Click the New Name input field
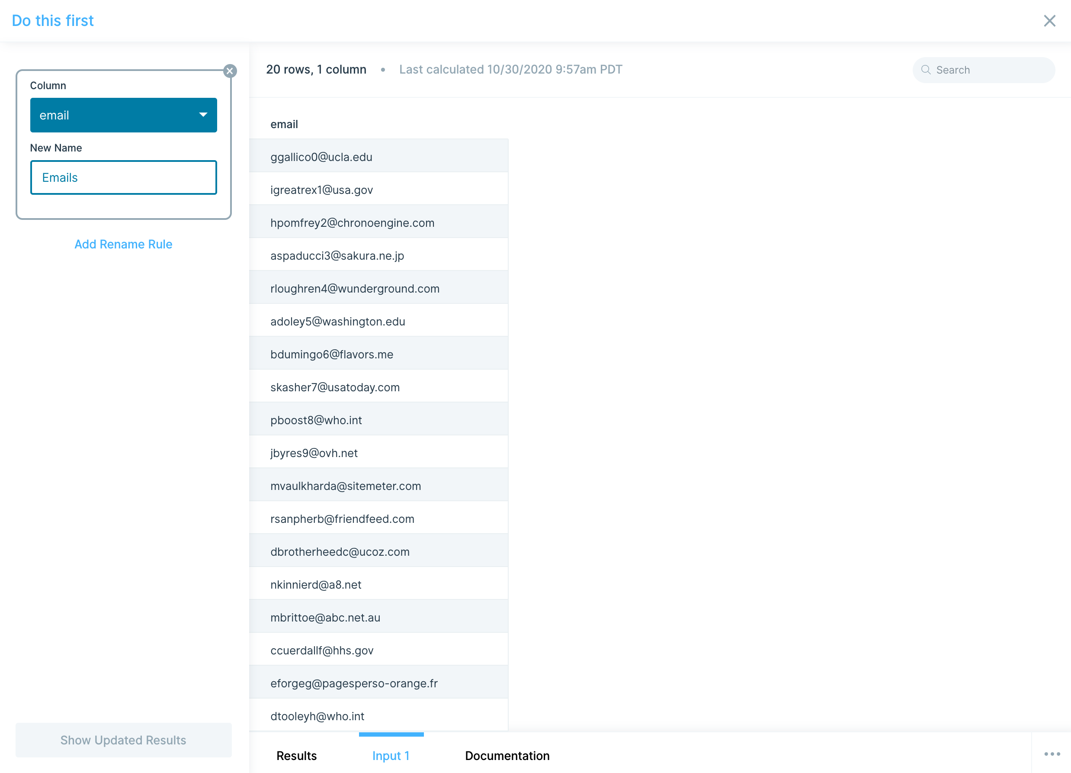The width and height of the screenshot is (1071, 773). [x=124, y=177]
